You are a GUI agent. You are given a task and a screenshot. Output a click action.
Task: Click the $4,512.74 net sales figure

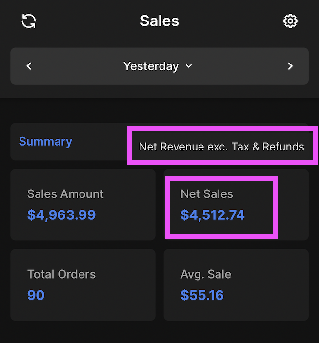click(213, 215)
